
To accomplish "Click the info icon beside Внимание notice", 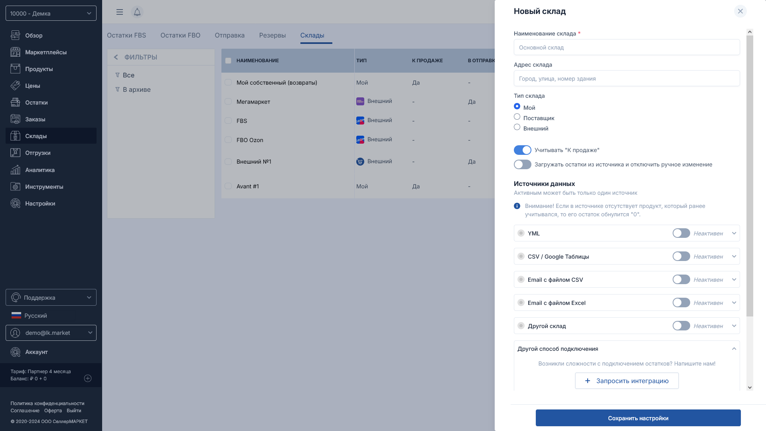I will [517, 206].
